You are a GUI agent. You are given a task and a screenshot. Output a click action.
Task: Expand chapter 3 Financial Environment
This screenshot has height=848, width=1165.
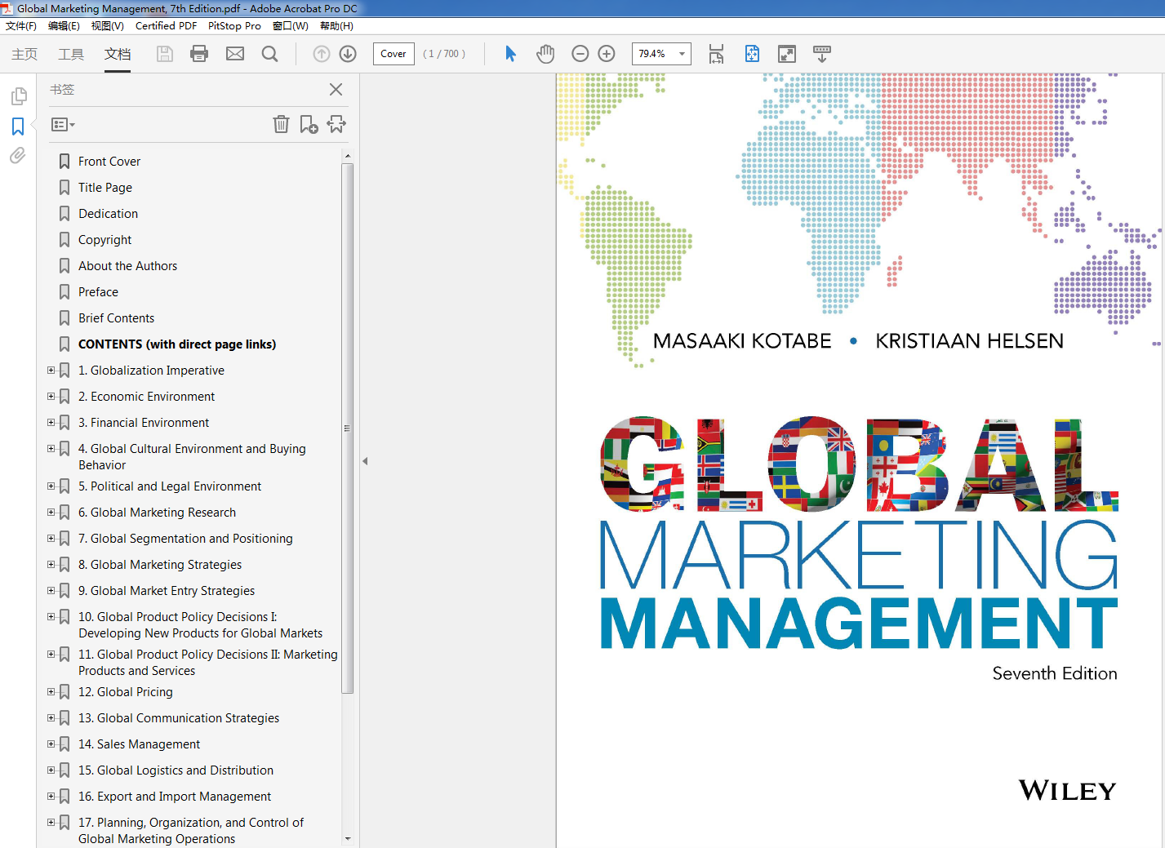point(51,423)
